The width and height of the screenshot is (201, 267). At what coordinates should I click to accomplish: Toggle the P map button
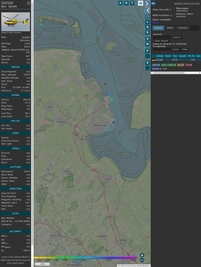pyautogui.click(x=147, y=51)
